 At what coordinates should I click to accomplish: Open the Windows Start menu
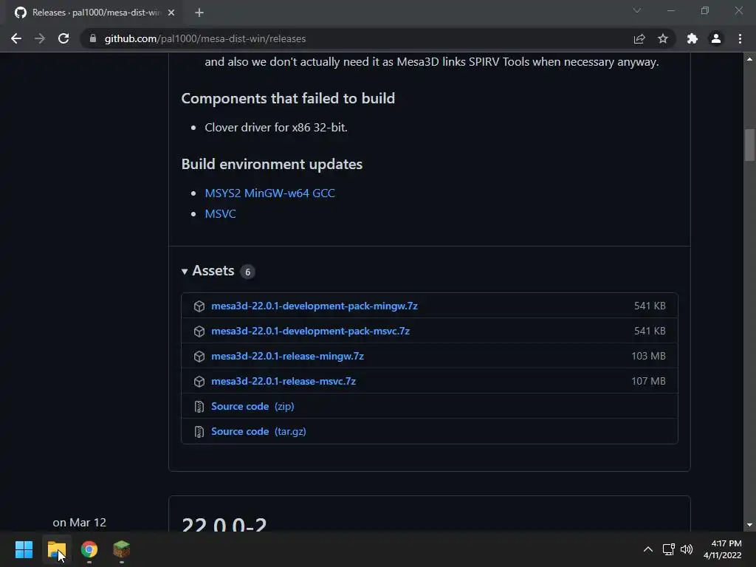point(24,549)
